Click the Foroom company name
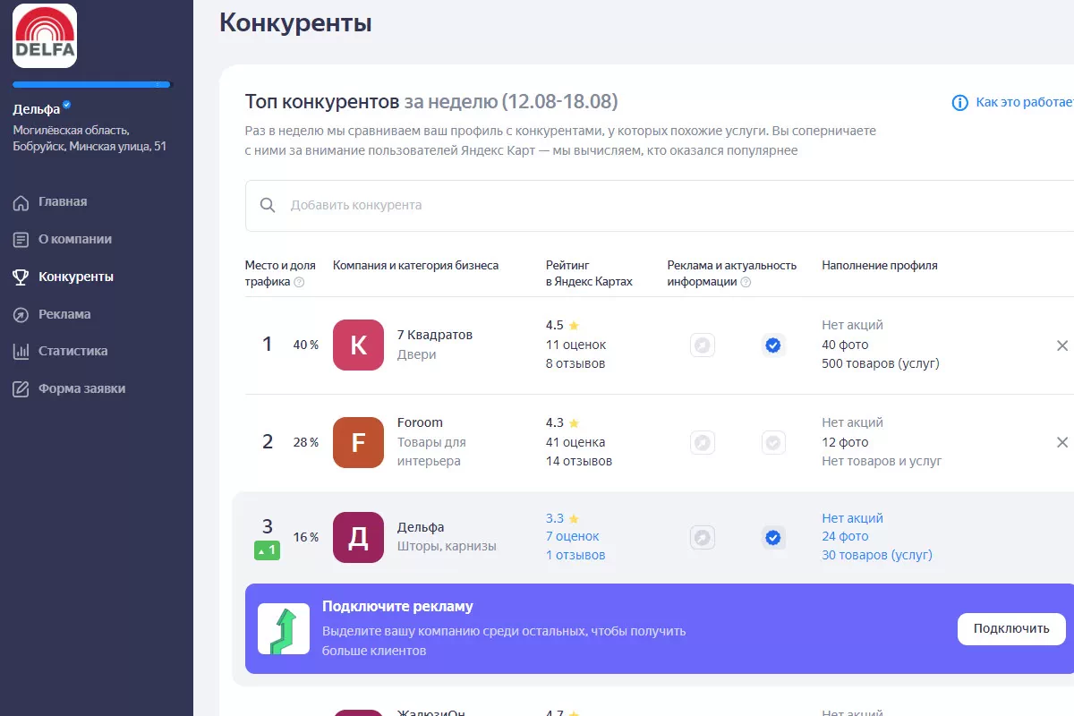Screen dimensions: 1074x716 pyautogui.click(x=420, y=422)
